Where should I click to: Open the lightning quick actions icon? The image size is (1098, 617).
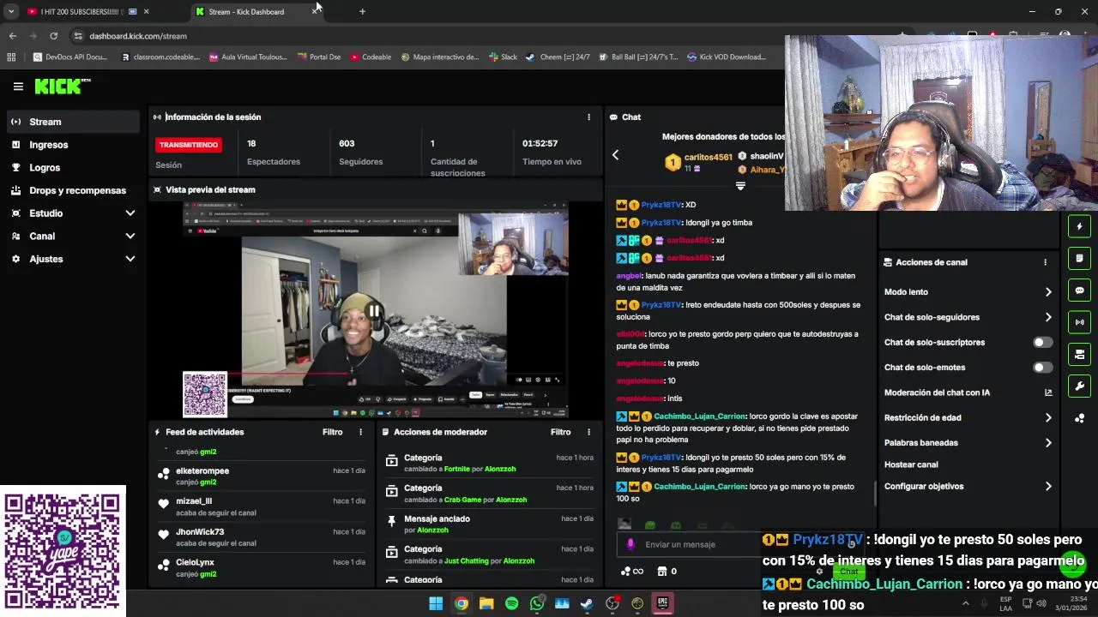click(x=1079, y=227)
